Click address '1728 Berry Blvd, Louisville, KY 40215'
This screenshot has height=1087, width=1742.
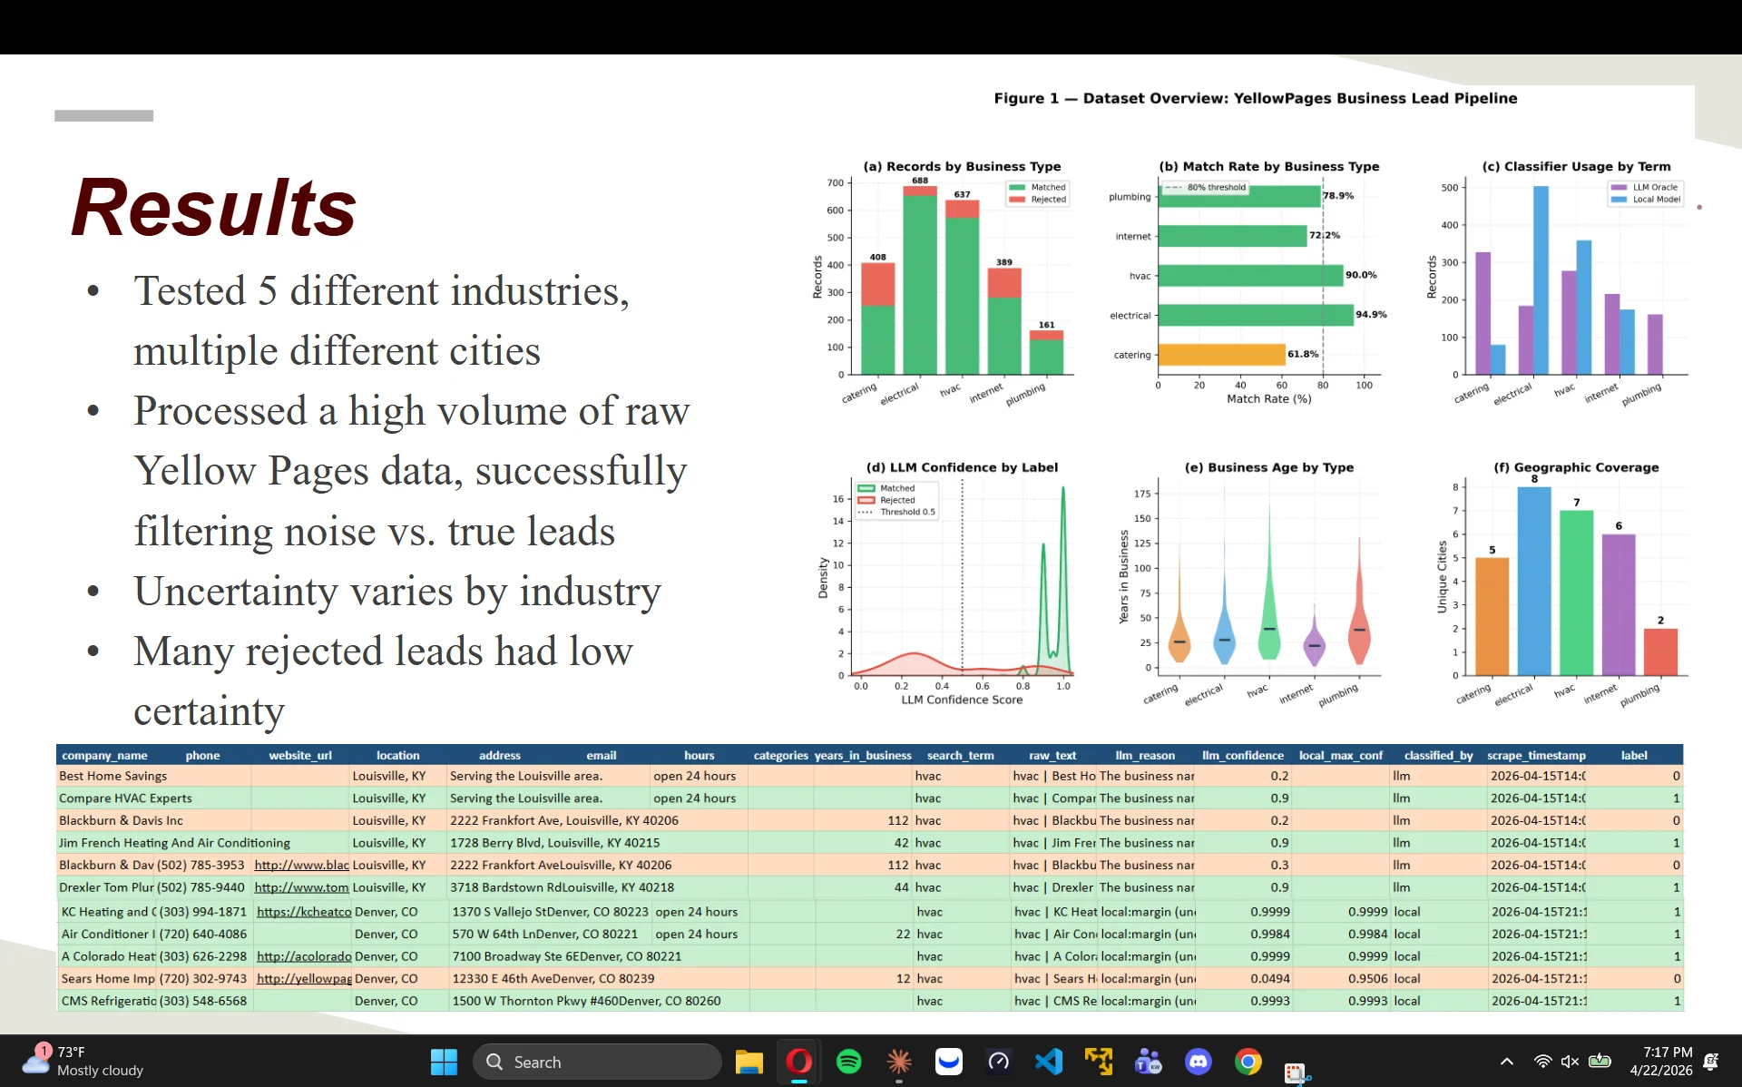tap(555, 843)
